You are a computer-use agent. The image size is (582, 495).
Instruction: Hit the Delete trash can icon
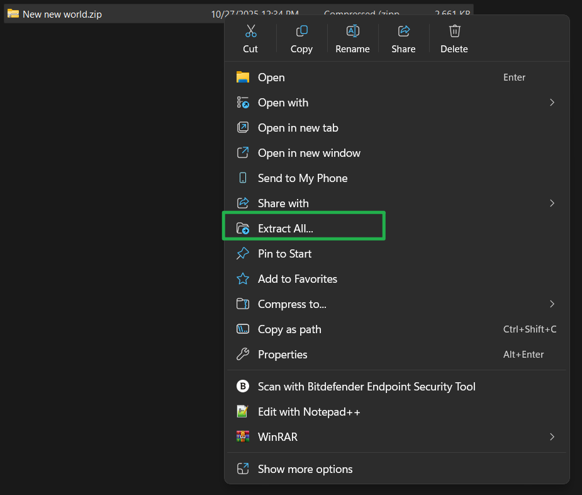(454, 31)
